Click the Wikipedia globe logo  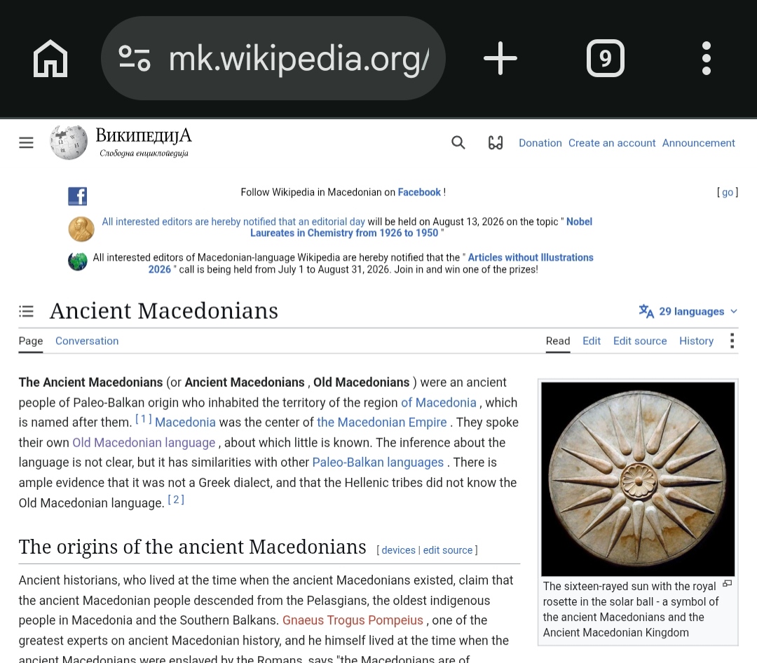tap(69, 142)
